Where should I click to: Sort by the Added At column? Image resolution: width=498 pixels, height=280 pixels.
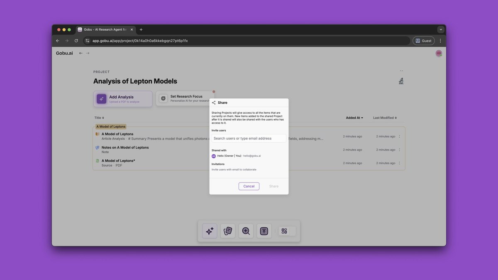(x=354, y=118)
